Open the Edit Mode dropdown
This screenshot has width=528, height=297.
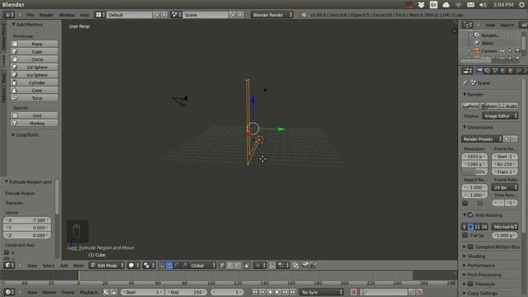coord(106,266)
